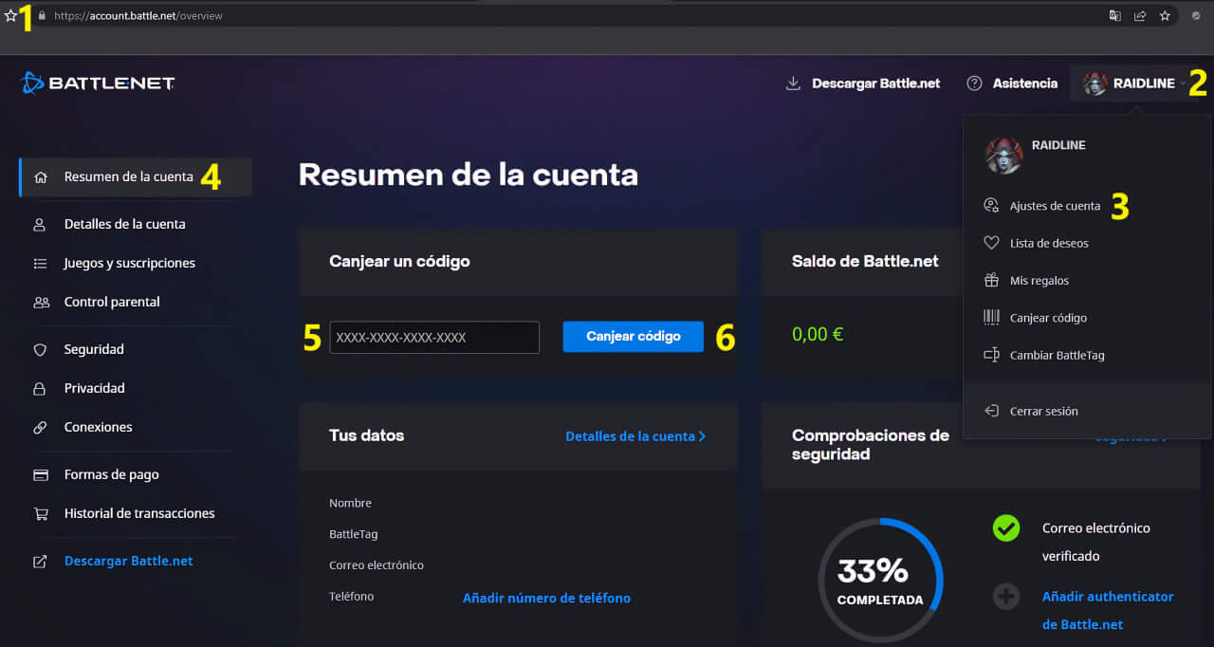Screen dimensions: 1214x647
Task: Click Cerrar sesión to log out
Action: coord(1043,412)
